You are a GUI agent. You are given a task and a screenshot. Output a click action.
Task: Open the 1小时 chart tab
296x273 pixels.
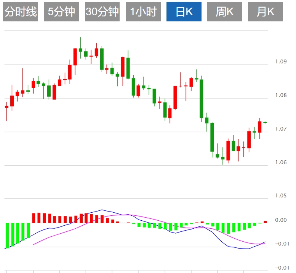point(143,12)
